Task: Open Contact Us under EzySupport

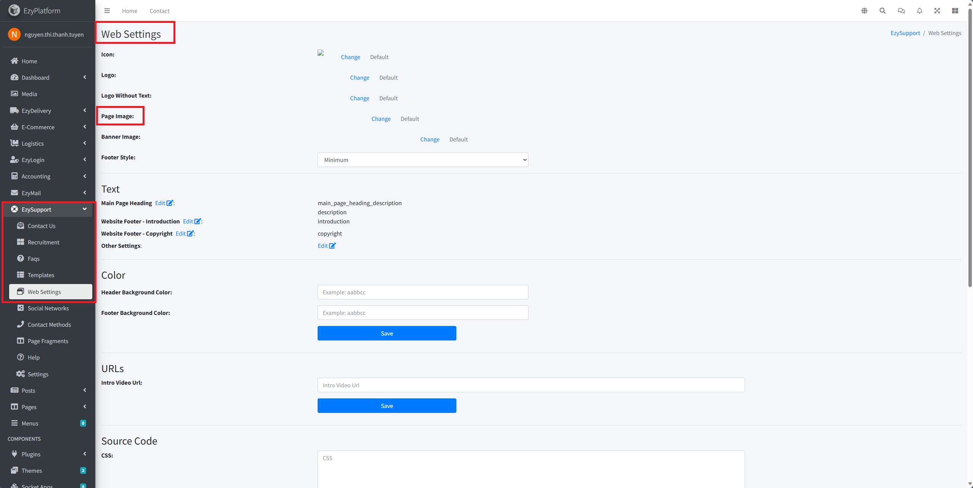Action: coord(51,226)
